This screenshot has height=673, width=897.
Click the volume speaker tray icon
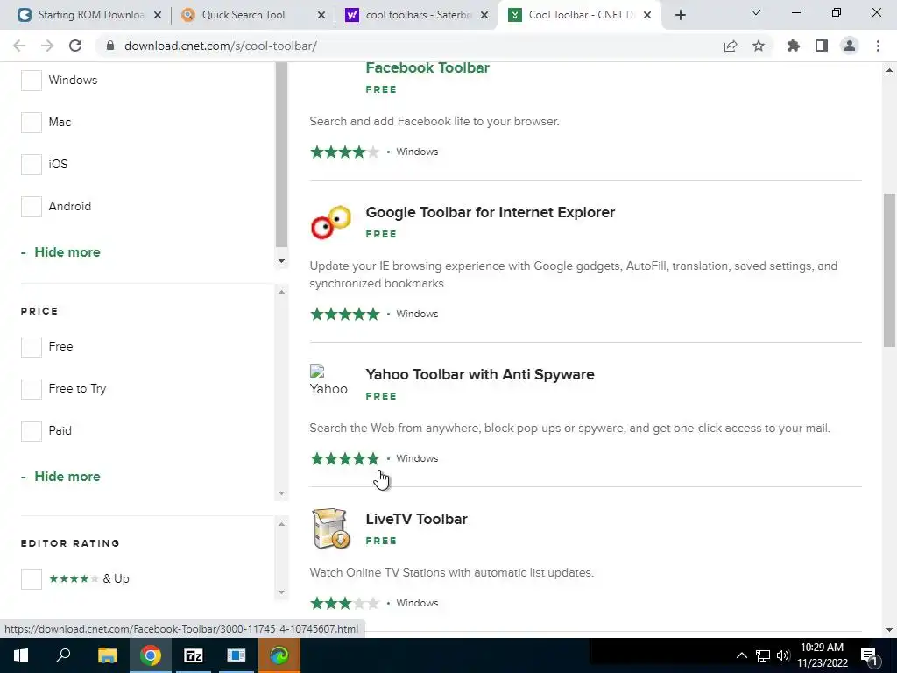pyautogui.click(x=783, y=655)
